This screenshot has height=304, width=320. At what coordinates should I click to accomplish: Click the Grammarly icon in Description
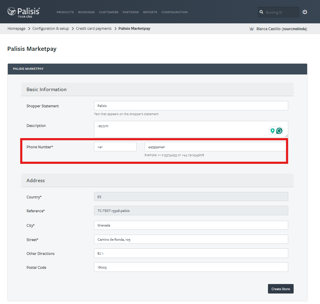(279, 130)
